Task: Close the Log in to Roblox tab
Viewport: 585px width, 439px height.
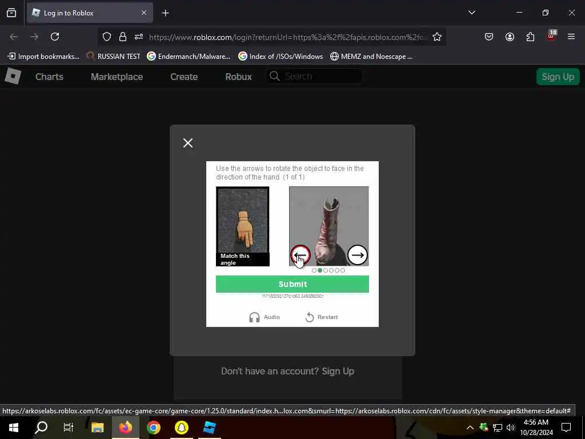Action: coord(144,13)
